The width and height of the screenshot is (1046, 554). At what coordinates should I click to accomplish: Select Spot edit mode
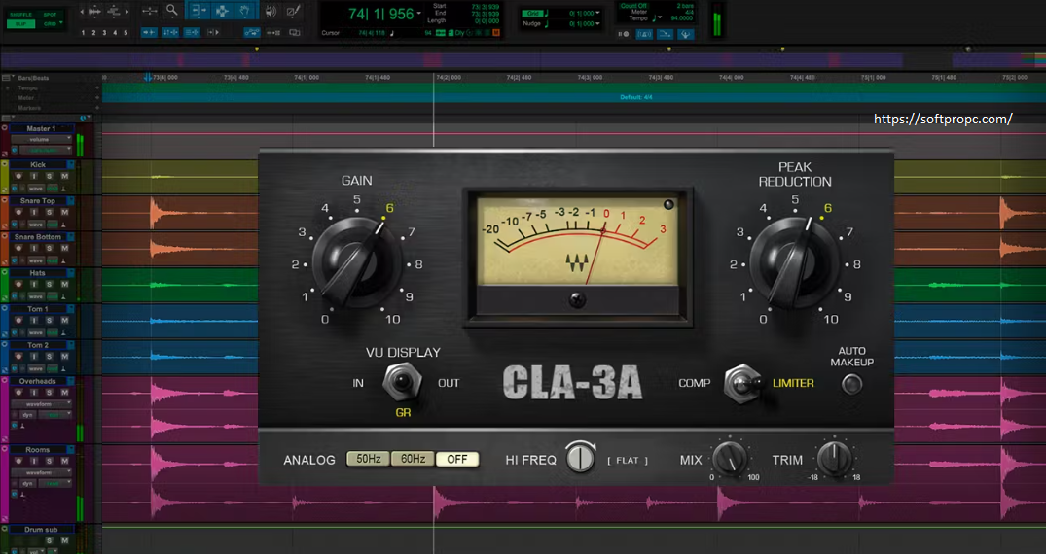50,14
